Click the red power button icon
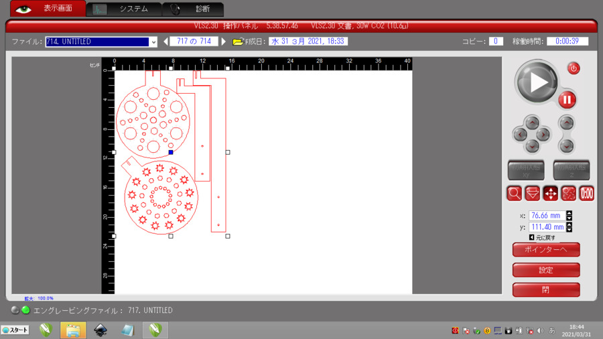 click(x=574, y=69)
